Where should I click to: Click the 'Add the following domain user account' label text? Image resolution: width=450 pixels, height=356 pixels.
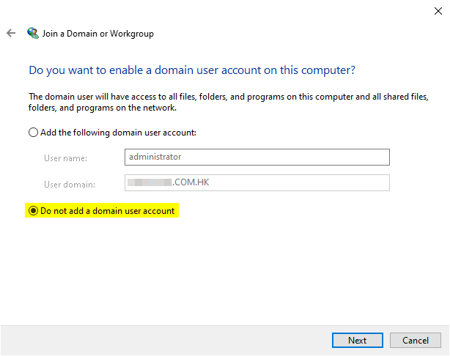click(x=118, y=133)
